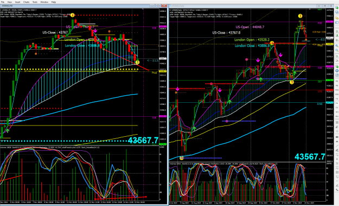Select the M30 timeframe button
339x206 pixels.
pos(337,95)
